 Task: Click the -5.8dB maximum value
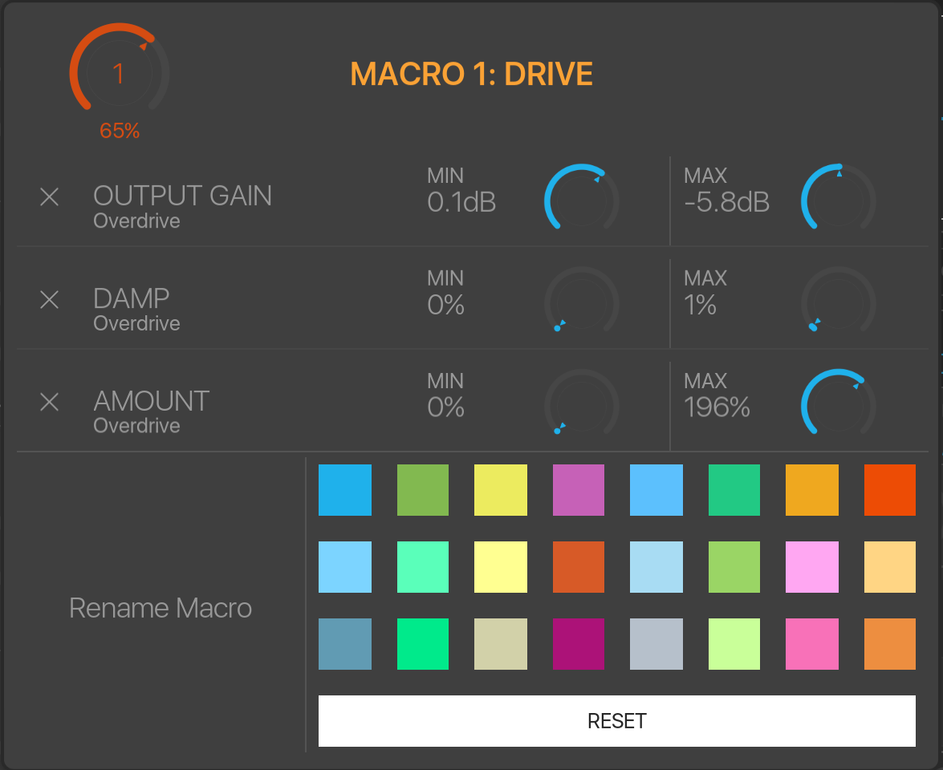(726, 202)
